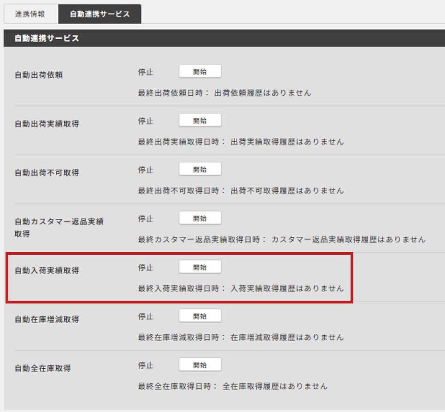Click 停止 status in 自動出荷依頼 row
Image resolution: width=445 pixels, height=412 pixels.
tap(146, 72)
